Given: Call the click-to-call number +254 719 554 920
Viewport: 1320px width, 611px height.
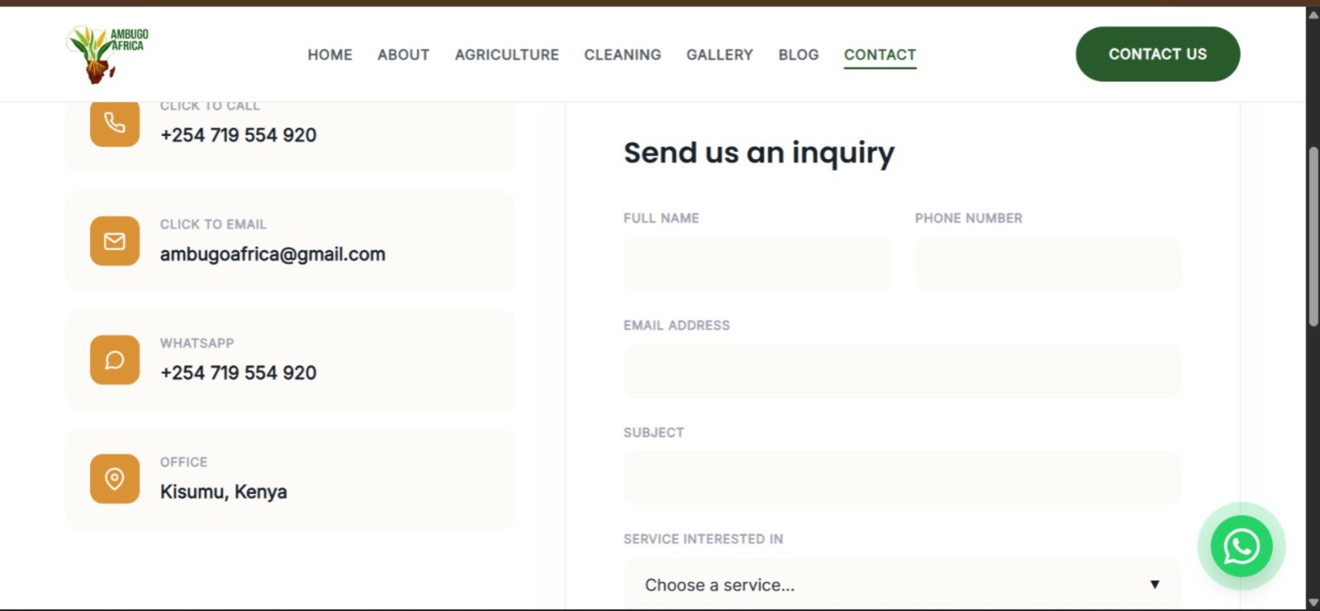Looking at the screenshot, I should [239, 135].
